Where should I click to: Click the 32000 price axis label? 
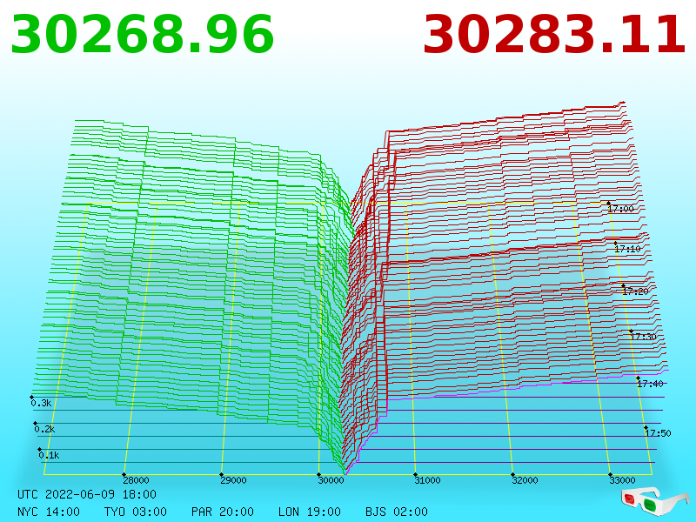(525, 480)
